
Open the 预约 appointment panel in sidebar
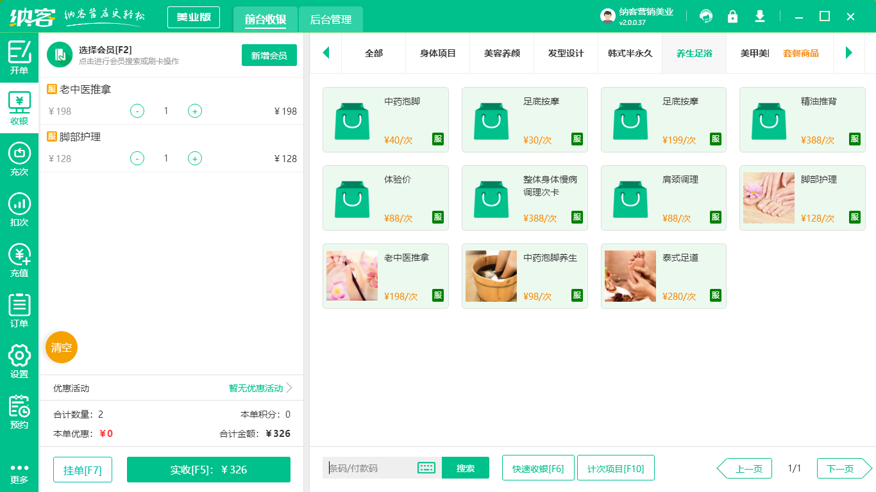19,413
